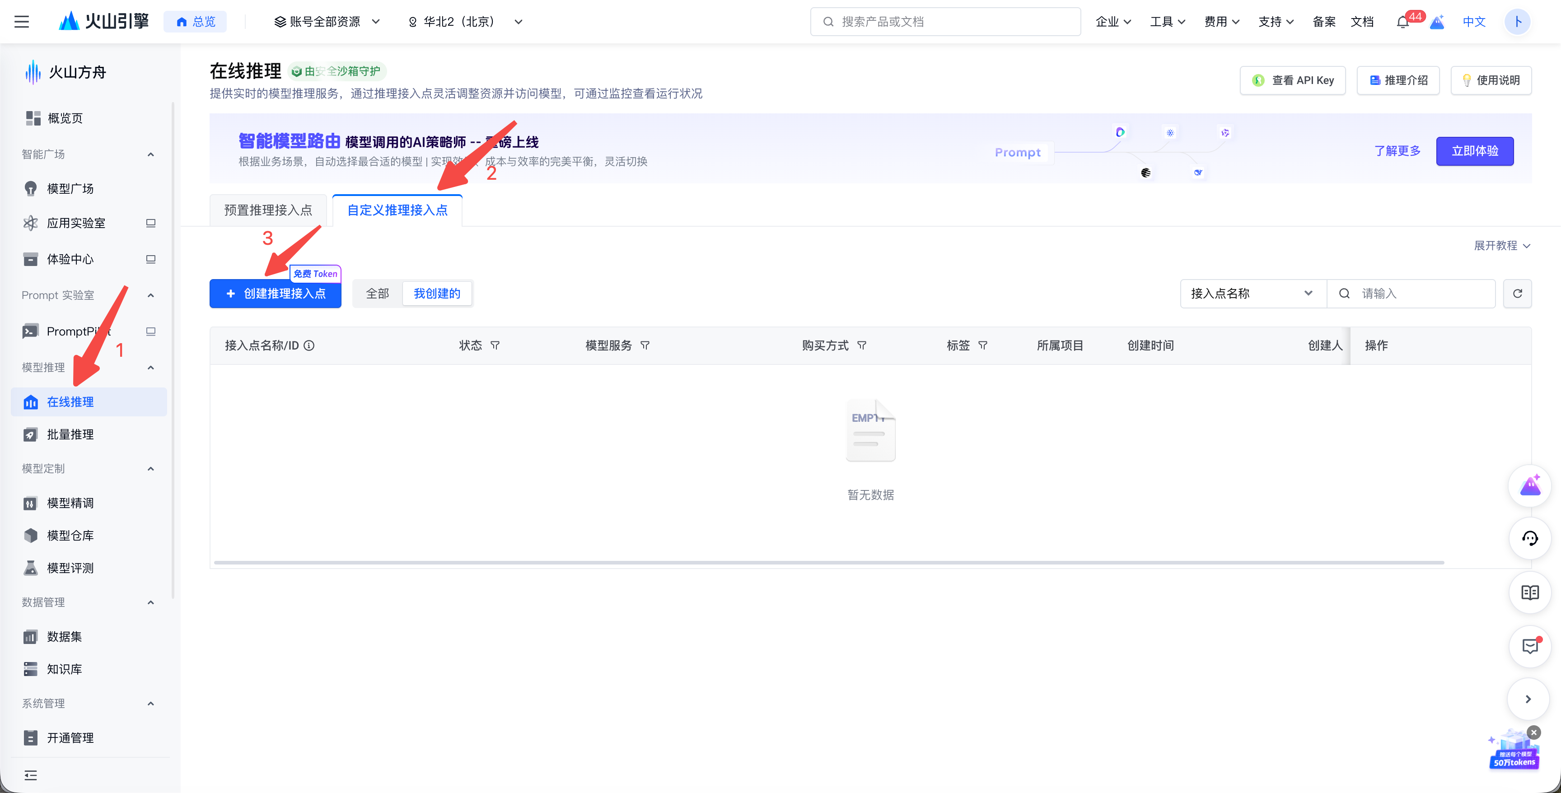
Task: Refresh the endpoint list
Action: click(1517, 294)
